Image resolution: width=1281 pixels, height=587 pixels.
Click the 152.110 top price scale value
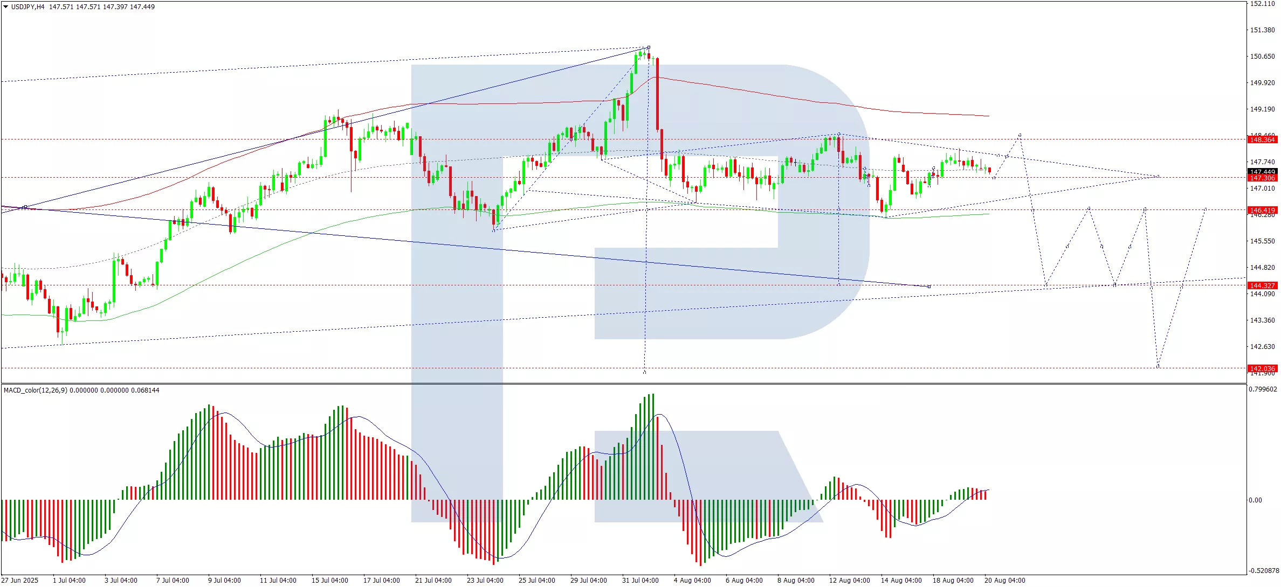[x=1262, y=4]
